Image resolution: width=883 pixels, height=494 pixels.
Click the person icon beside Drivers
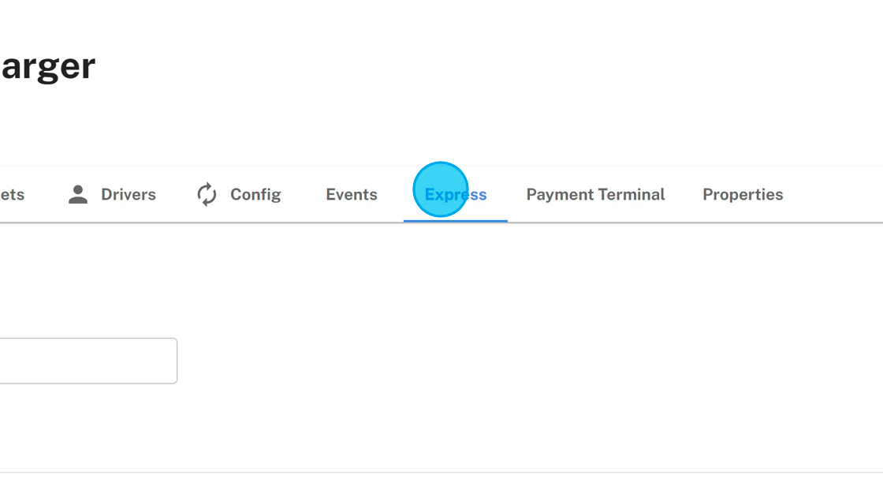coord(78,195)
